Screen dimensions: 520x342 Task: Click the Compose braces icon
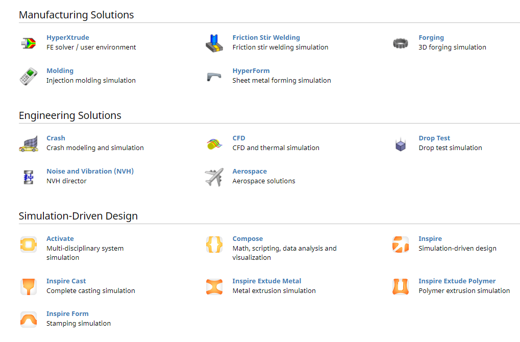pos(214,245)
